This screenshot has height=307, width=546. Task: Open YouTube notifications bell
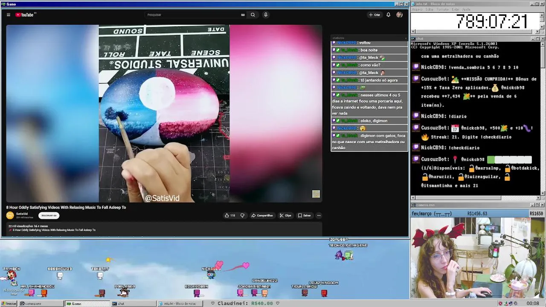(388, 15)
